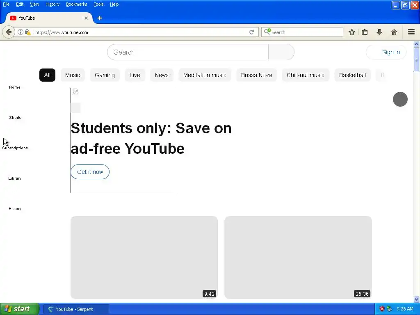Click the Students only ad headline
This screenshot has width=420, height=315.
151,138
